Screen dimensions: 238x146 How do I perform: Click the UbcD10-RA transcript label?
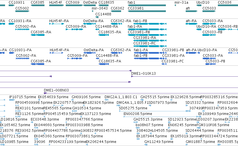pyautogui.click(x=206, y=26)
